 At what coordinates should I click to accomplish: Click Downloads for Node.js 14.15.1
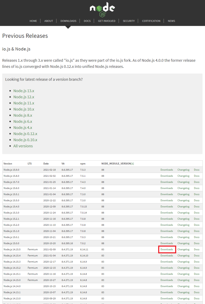(167, 274)
